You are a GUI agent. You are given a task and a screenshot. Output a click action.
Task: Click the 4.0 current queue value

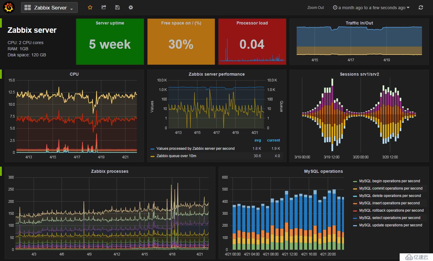[277, 156]
